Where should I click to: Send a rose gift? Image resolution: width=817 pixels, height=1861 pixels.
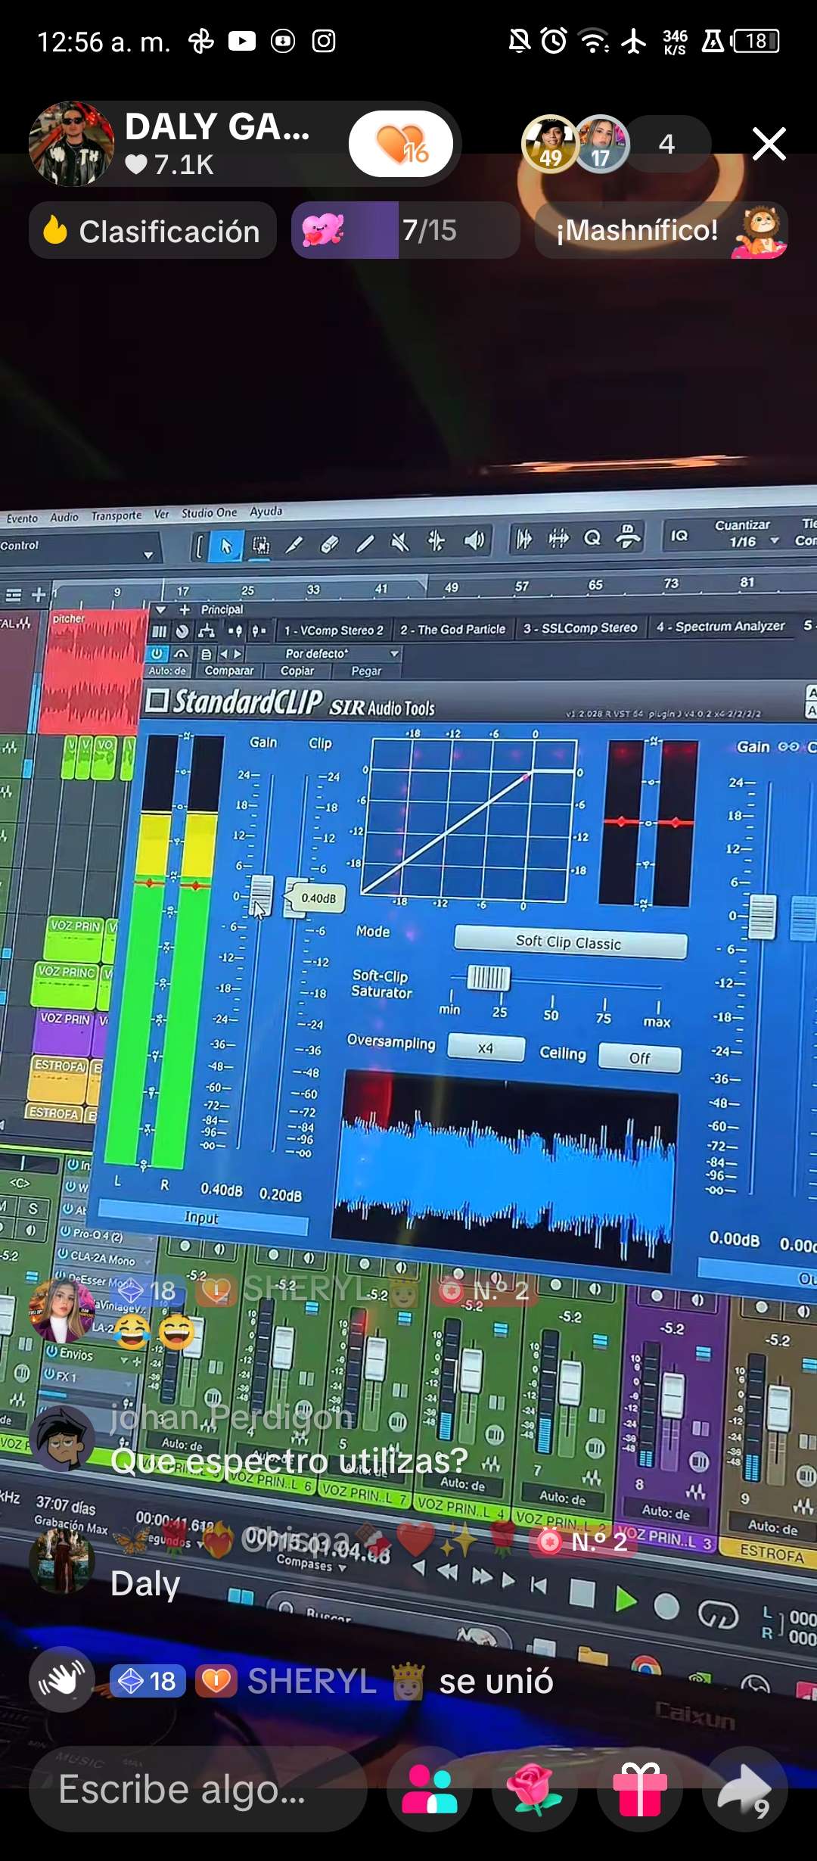click(x=535, y=1789)
